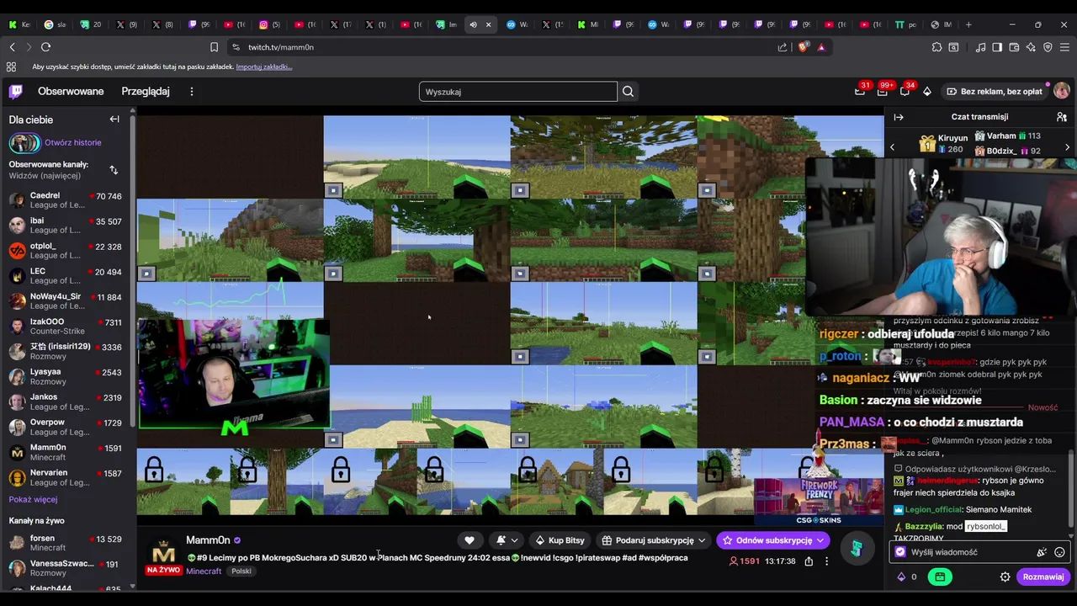
Task: Open chat identity badge icon
Action: (x=900, y=552)
